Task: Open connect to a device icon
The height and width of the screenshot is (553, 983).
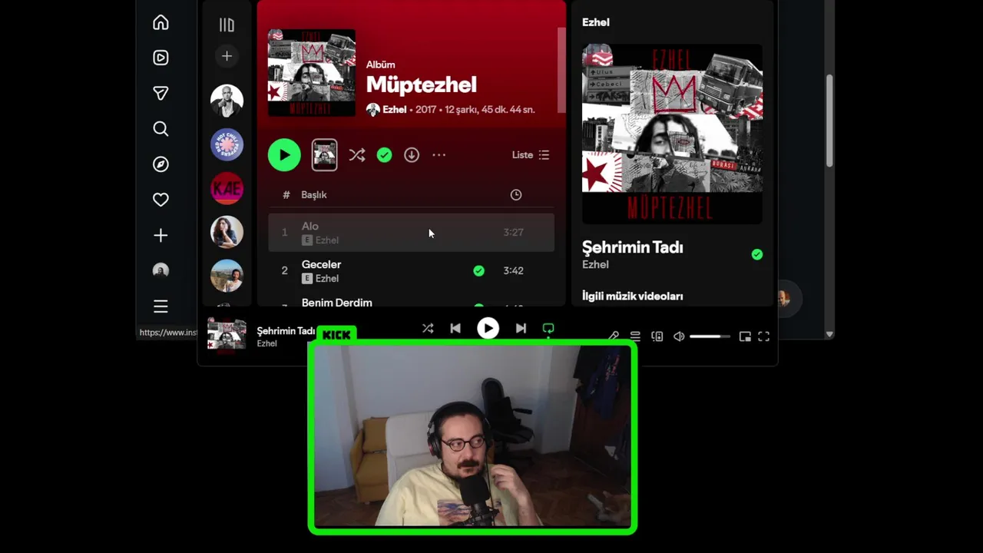Action: click(657, 336)
